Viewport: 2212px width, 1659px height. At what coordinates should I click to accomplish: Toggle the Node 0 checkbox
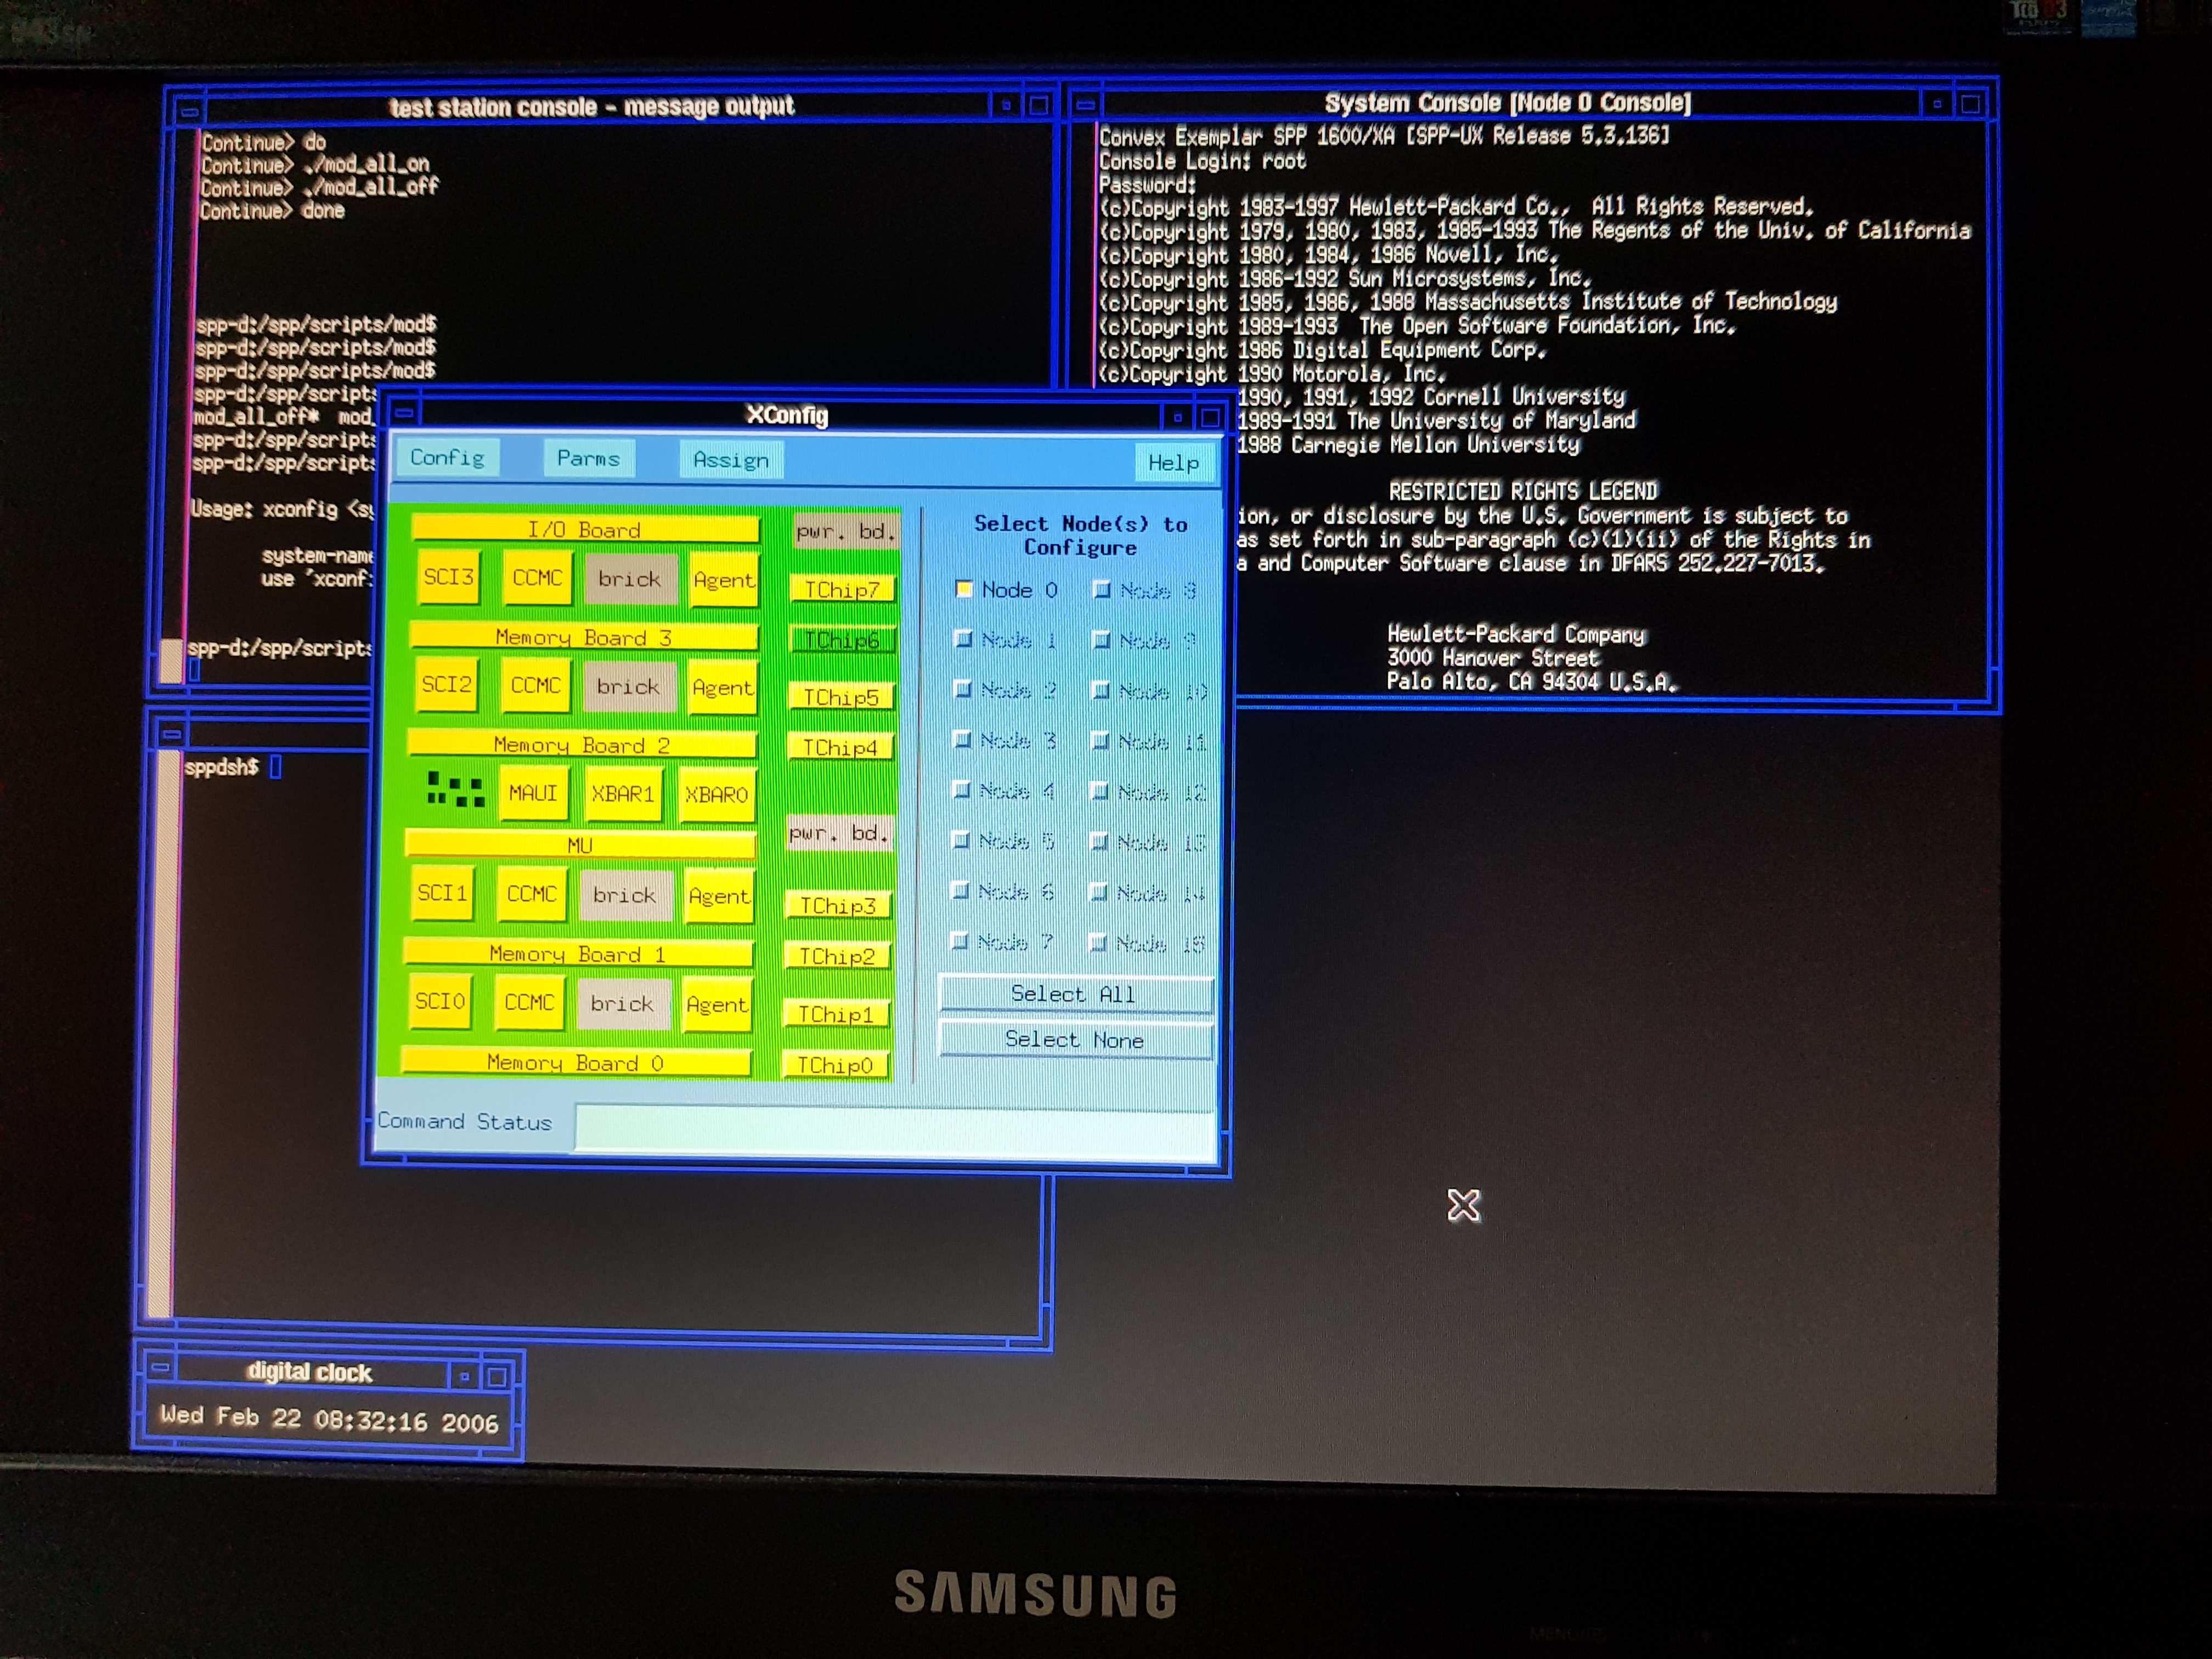[964, 589]
